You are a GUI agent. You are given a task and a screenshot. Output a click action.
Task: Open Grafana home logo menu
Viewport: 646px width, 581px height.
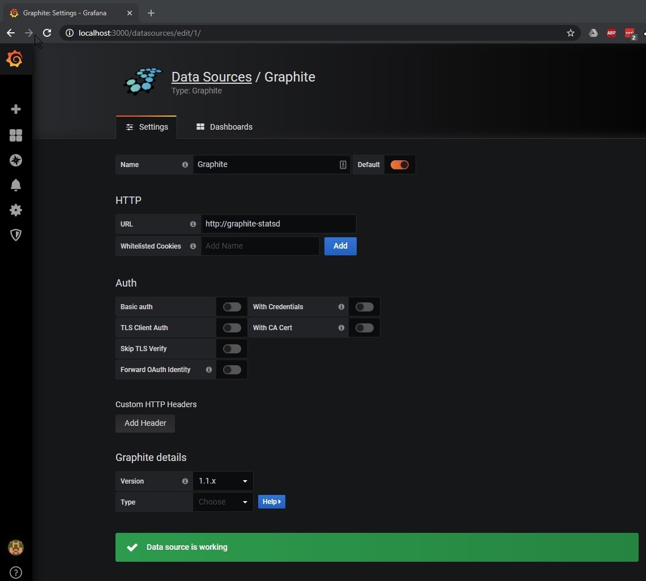click(x=14, y=59)
